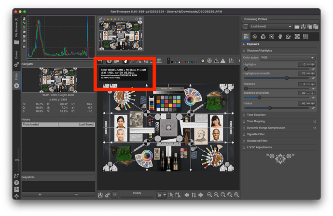Open the Processing Profiles (Last Saved) dropdown
The width and height of the screenshot is (333, 216).
tap(268, 26)
